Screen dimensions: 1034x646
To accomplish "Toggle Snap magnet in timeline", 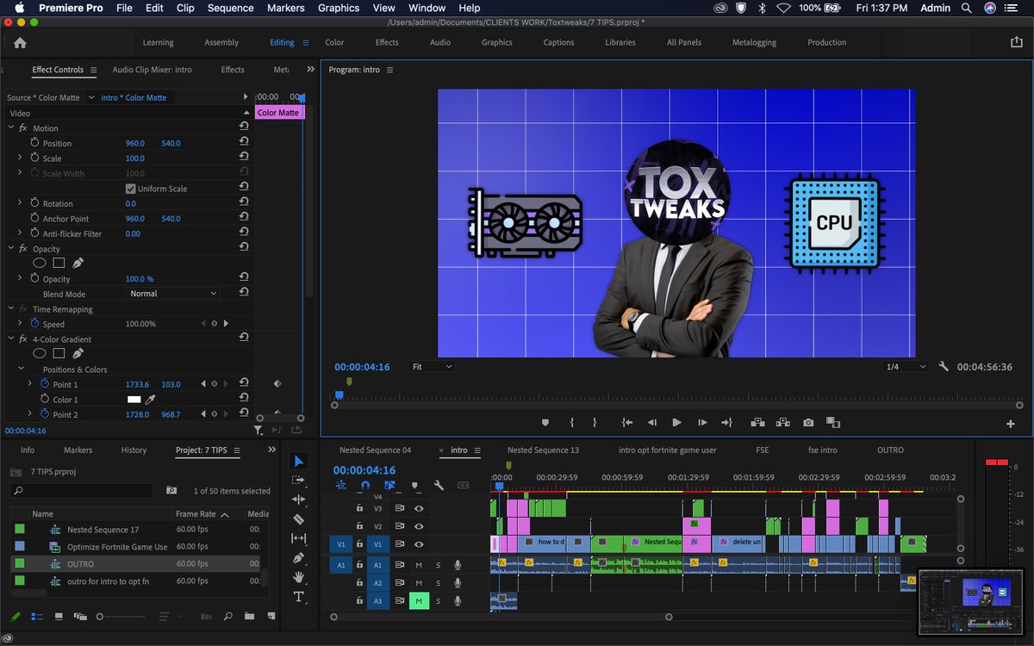I will coord(364,486).
